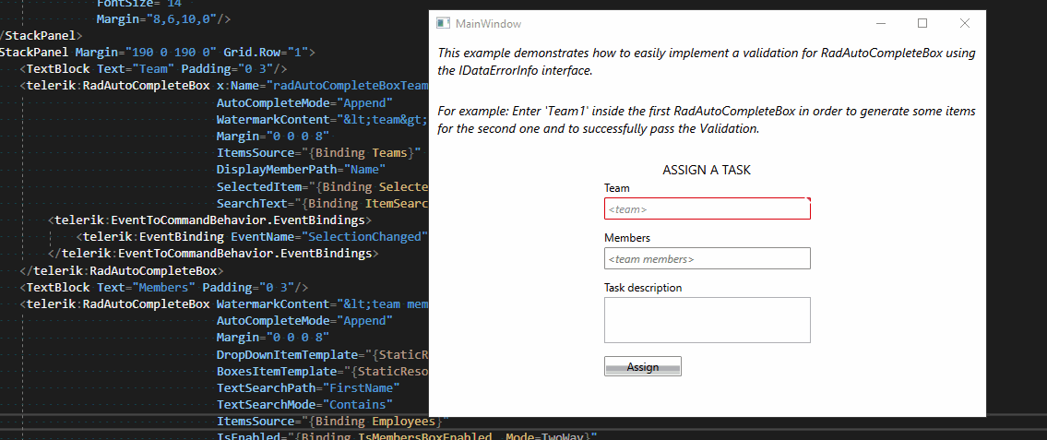Screen dimensions: 1047x440
Task: Click the ASSIGN A TASK heading
Action: click(707, 171)
